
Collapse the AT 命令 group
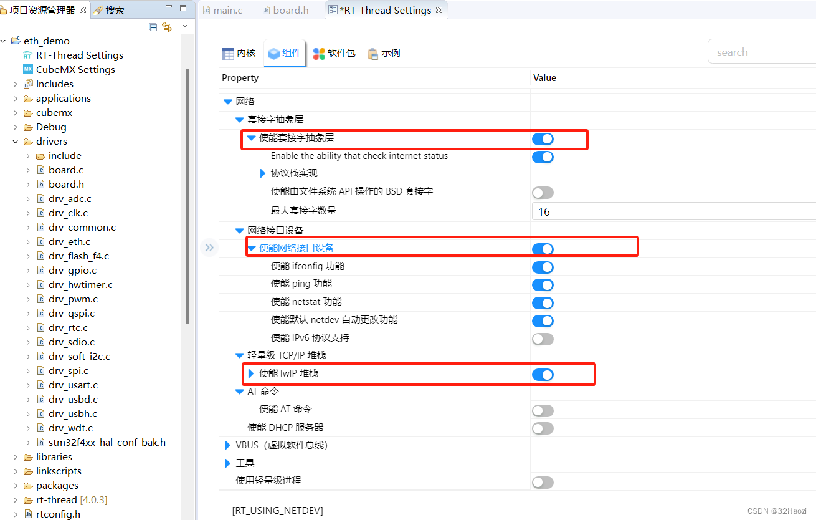point(239,392)
